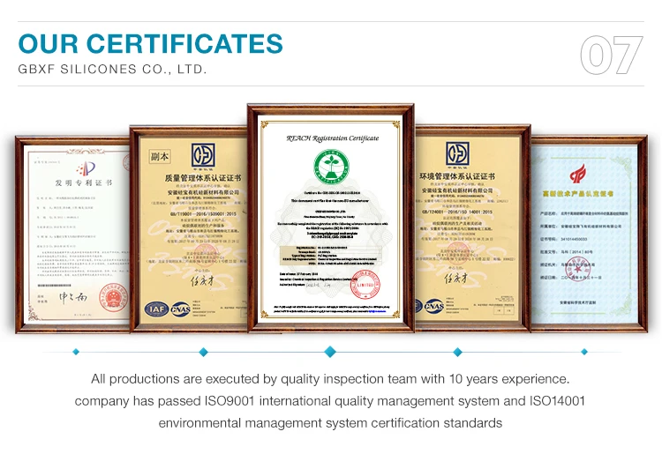Click the GBXF SILICONES CO., LTD. subtitle

[x=112, y=69]
